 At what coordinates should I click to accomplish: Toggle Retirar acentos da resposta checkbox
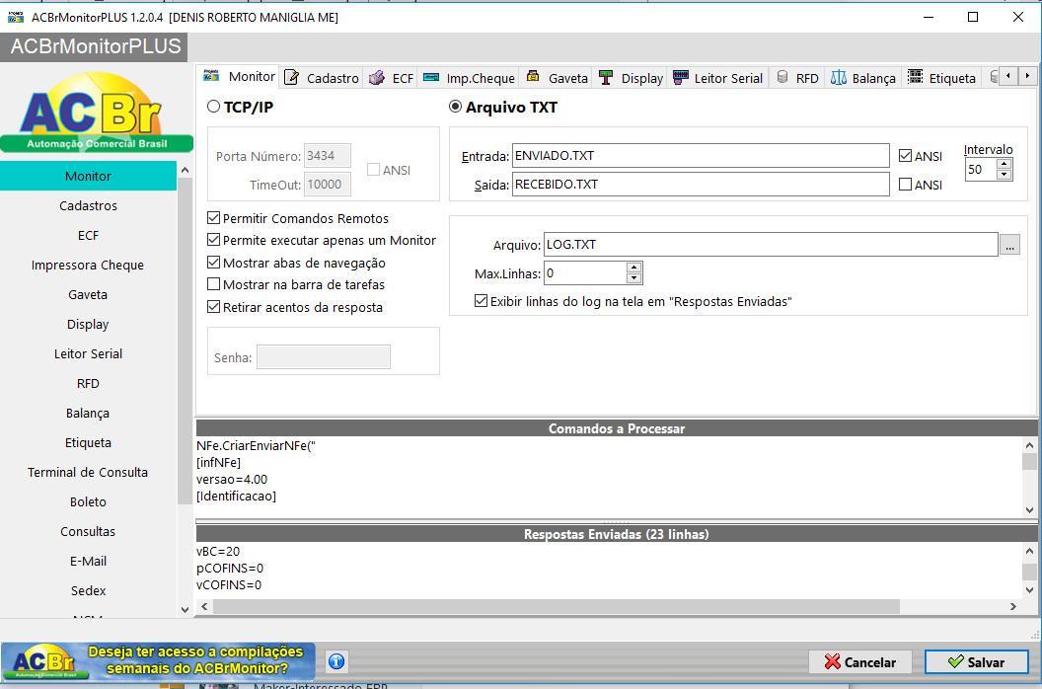pyautogui.click(x=213, y=307)
